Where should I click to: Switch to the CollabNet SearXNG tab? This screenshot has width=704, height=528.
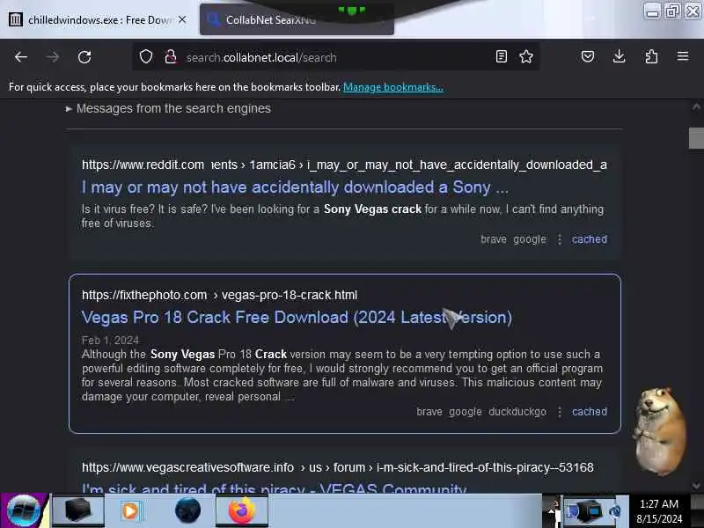[297, 19]
